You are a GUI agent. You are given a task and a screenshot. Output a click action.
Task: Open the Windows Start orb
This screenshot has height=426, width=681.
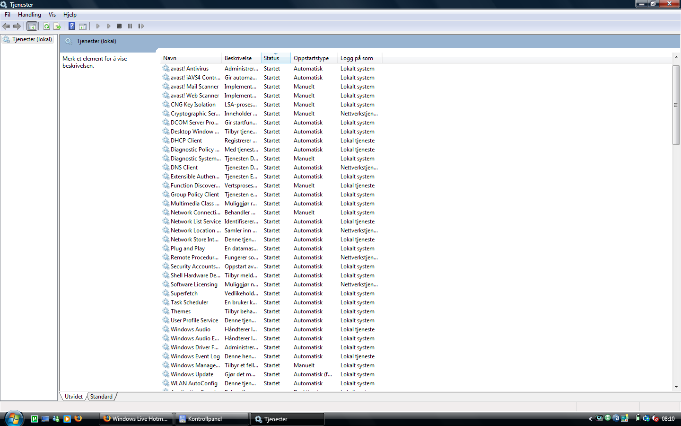pyautogui.click(x=14, y=419)
